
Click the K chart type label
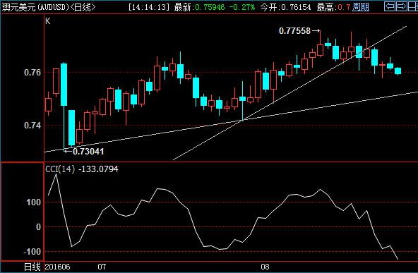[48, 21]
